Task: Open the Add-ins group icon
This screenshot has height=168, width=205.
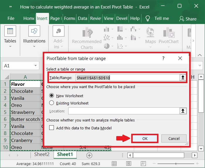Action: [59, 31]
